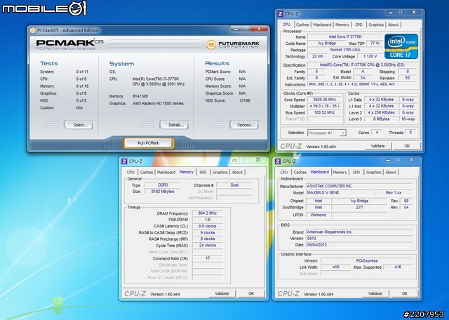Open Select tests in PCMark05
449x320 pixels.
pos(79,125)
